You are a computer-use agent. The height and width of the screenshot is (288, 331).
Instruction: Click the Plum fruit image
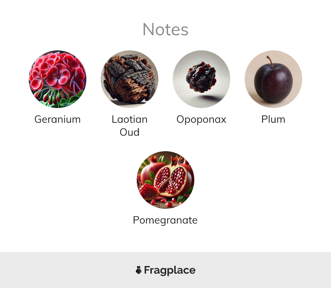point(273,79)
